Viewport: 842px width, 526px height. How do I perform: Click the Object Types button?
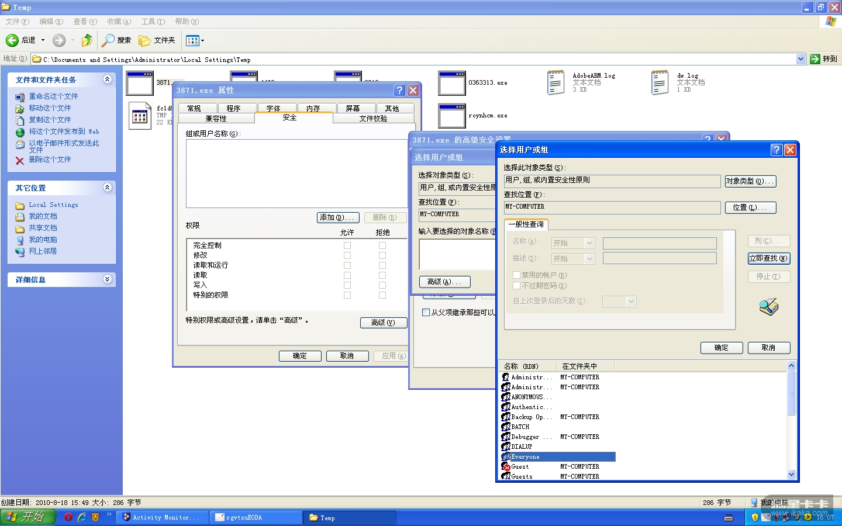coord(750,181)
